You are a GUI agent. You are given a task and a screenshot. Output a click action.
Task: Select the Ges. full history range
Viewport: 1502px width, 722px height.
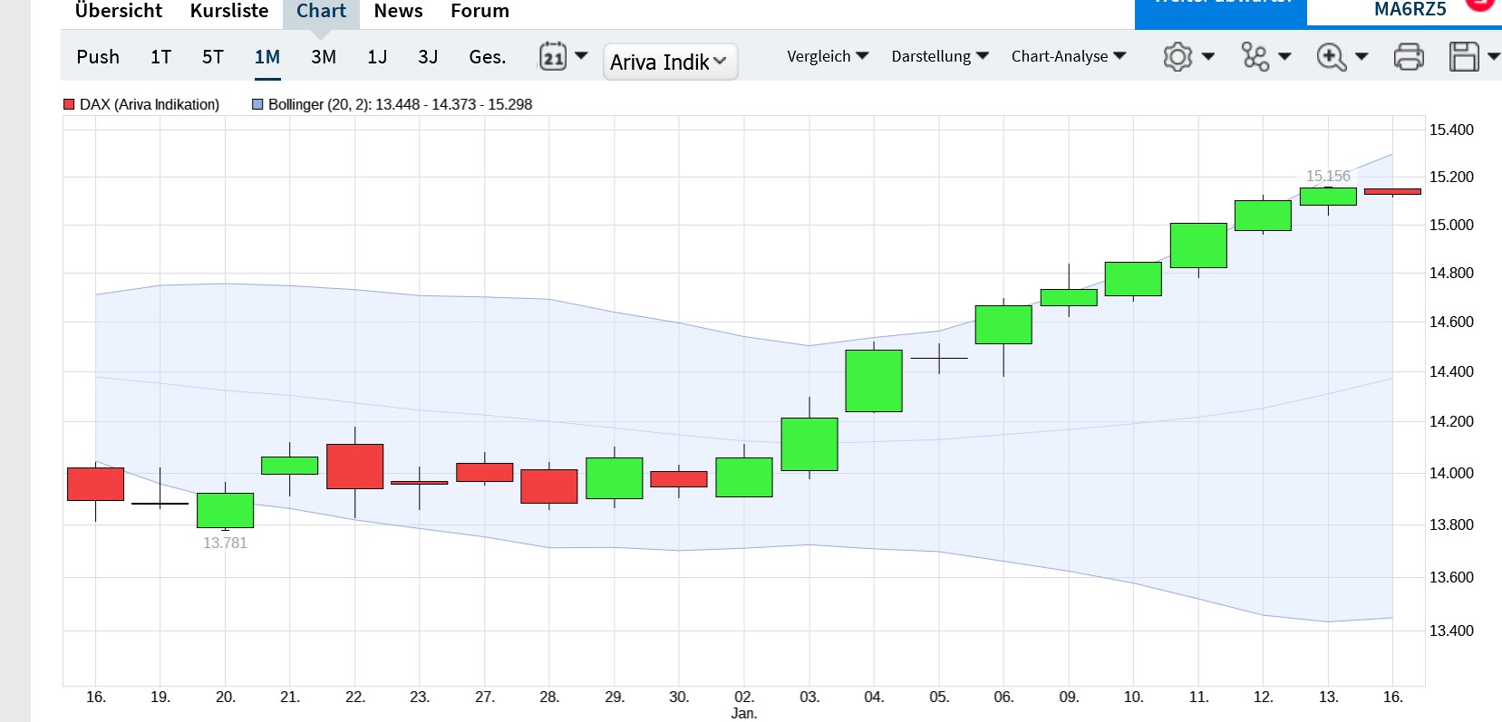[487, 57]
